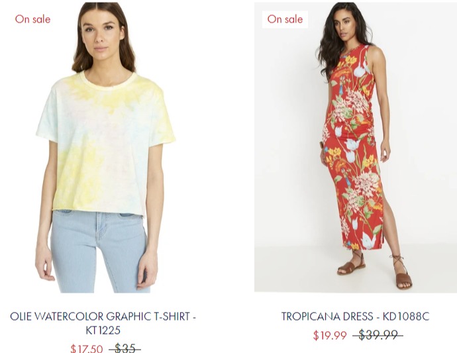This screenshot has height=353, width=457.
Task: Click the word WATERCOLOR in the t-shirt name
Action: (x=69, y=317)
